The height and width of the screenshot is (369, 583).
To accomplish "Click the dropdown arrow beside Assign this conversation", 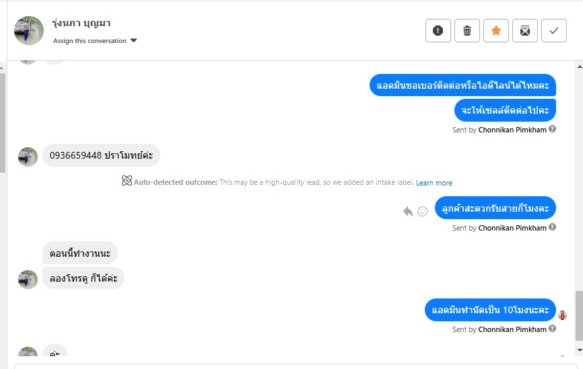I will click(x=134, y=40).
